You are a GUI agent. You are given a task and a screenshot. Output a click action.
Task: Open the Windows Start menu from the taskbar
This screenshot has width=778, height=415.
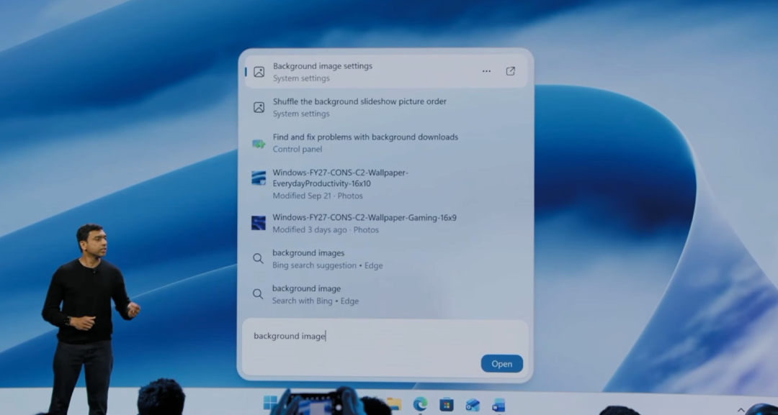(270, 403)
